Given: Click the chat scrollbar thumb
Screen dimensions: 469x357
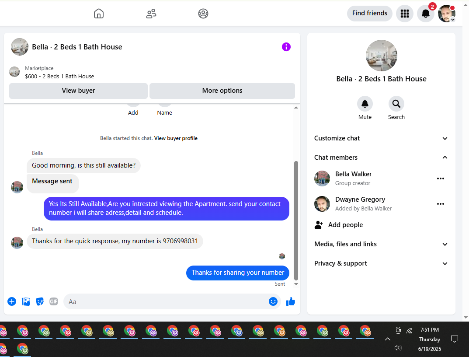Looking at the screenshot, I should (296, 220).
